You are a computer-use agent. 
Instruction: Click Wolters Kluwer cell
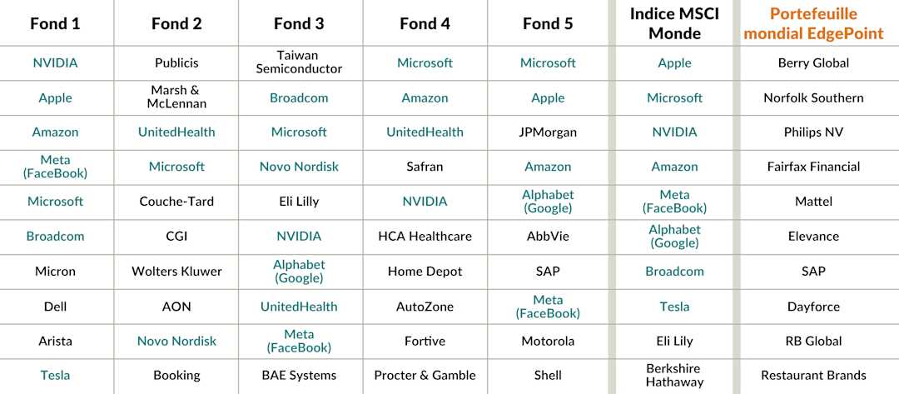coord(176,272)
